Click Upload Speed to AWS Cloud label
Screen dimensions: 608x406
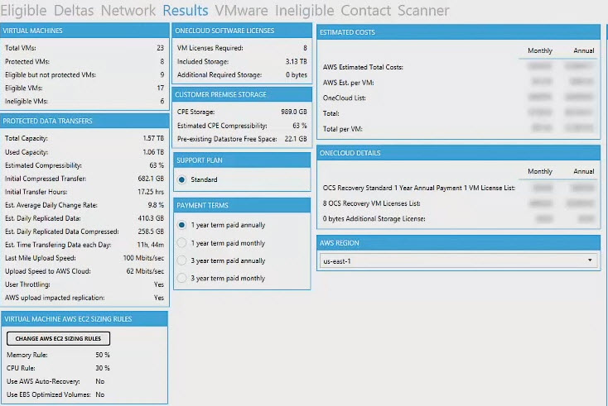pos(48,271)
